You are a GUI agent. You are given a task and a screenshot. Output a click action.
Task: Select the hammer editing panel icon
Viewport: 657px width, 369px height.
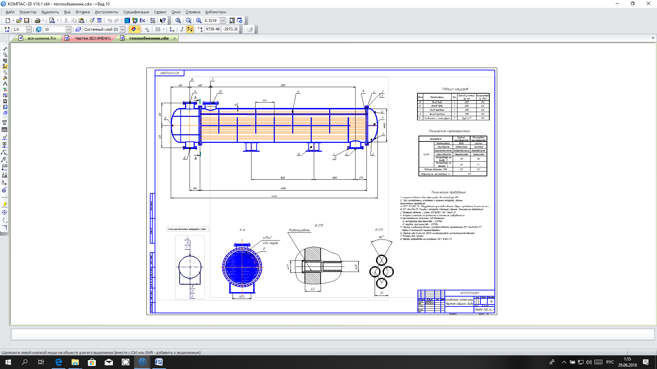[5, 78]
